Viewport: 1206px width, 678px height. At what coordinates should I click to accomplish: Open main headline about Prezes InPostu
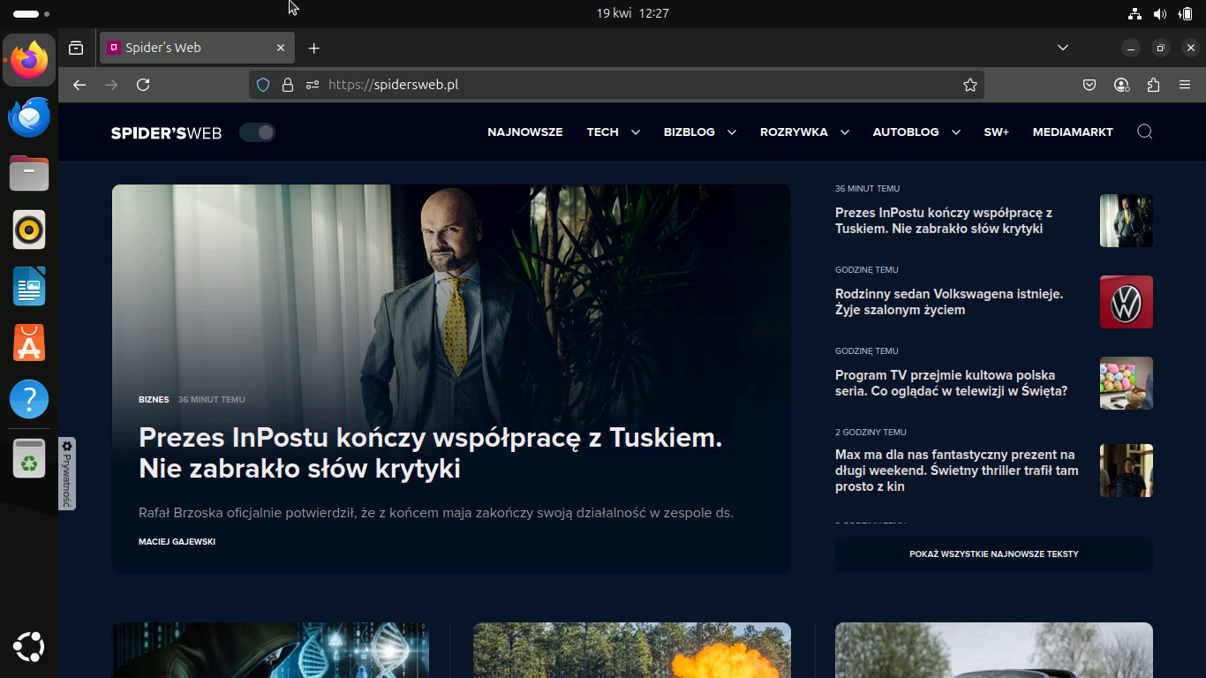431,453
